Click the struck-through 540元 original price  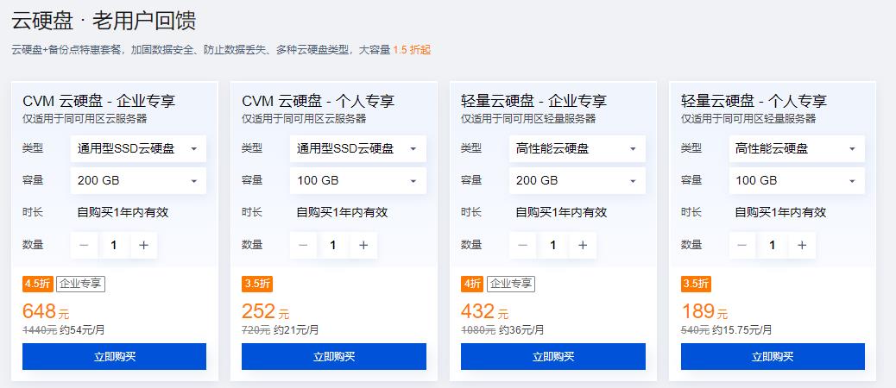pos(696,329)
